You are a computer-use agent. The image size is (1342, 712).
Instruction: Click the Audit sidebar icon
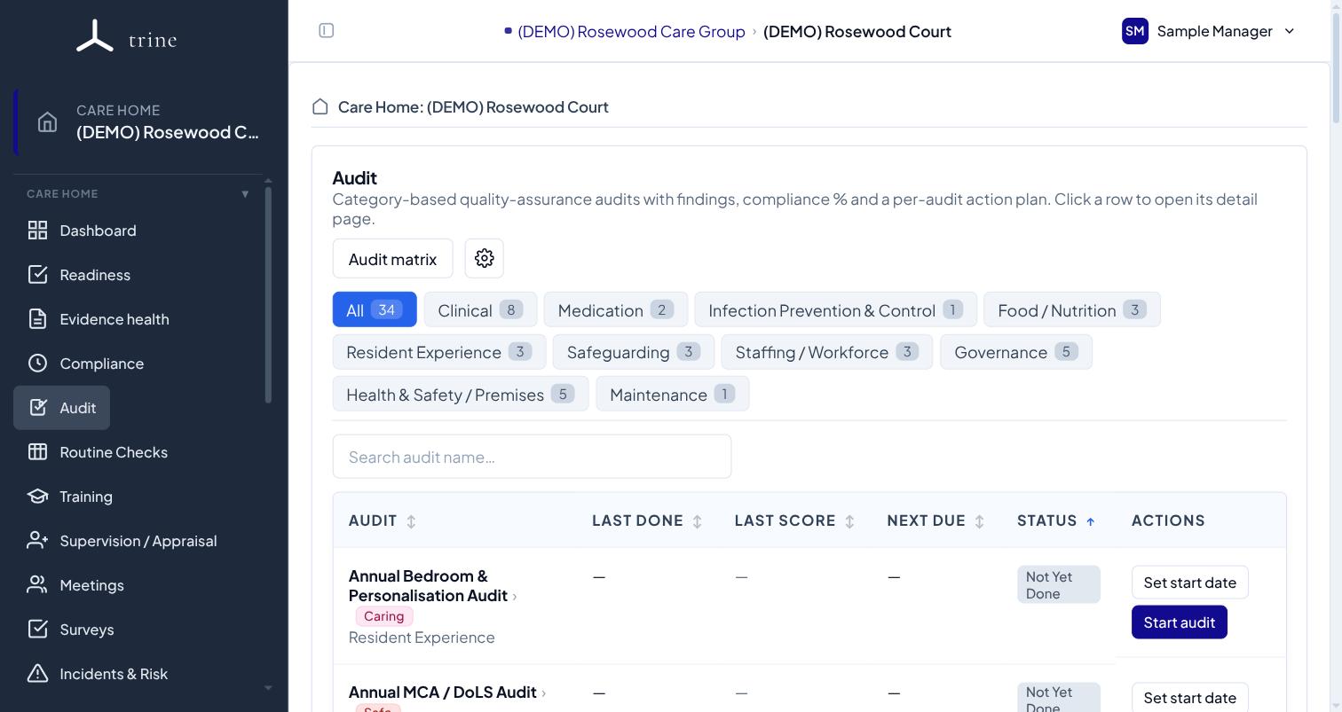[x=37, y=408]
